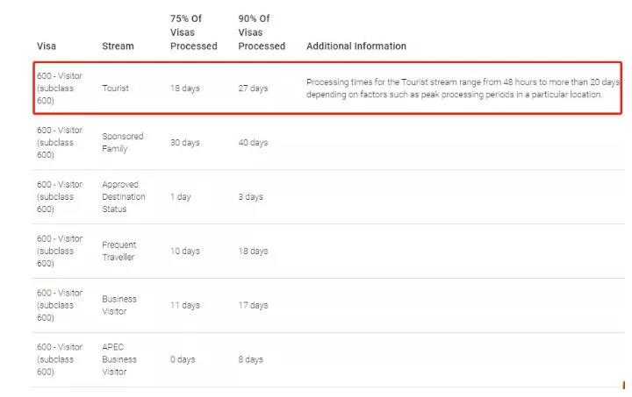Click the Visa column header
This screenshot has height=397, width=632.
(x=47, y=46)
